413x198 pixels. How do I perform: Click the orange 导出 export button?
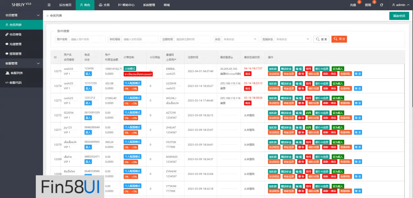[339, 39]
